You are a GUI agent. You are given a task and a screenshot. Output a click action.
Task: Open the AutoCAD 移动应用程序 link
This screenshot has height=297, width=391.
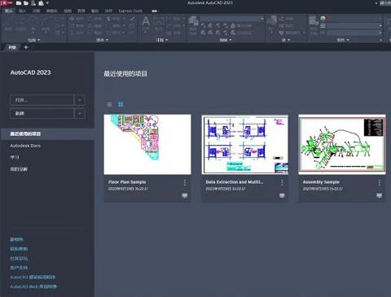coord(33,277)
